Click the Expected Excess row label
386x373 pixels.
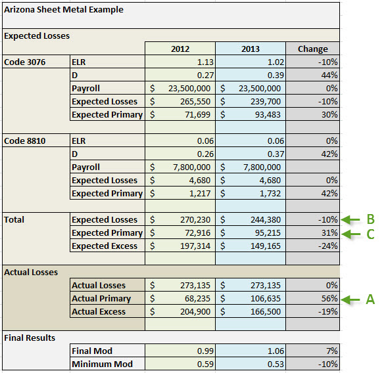pos(107,246)
